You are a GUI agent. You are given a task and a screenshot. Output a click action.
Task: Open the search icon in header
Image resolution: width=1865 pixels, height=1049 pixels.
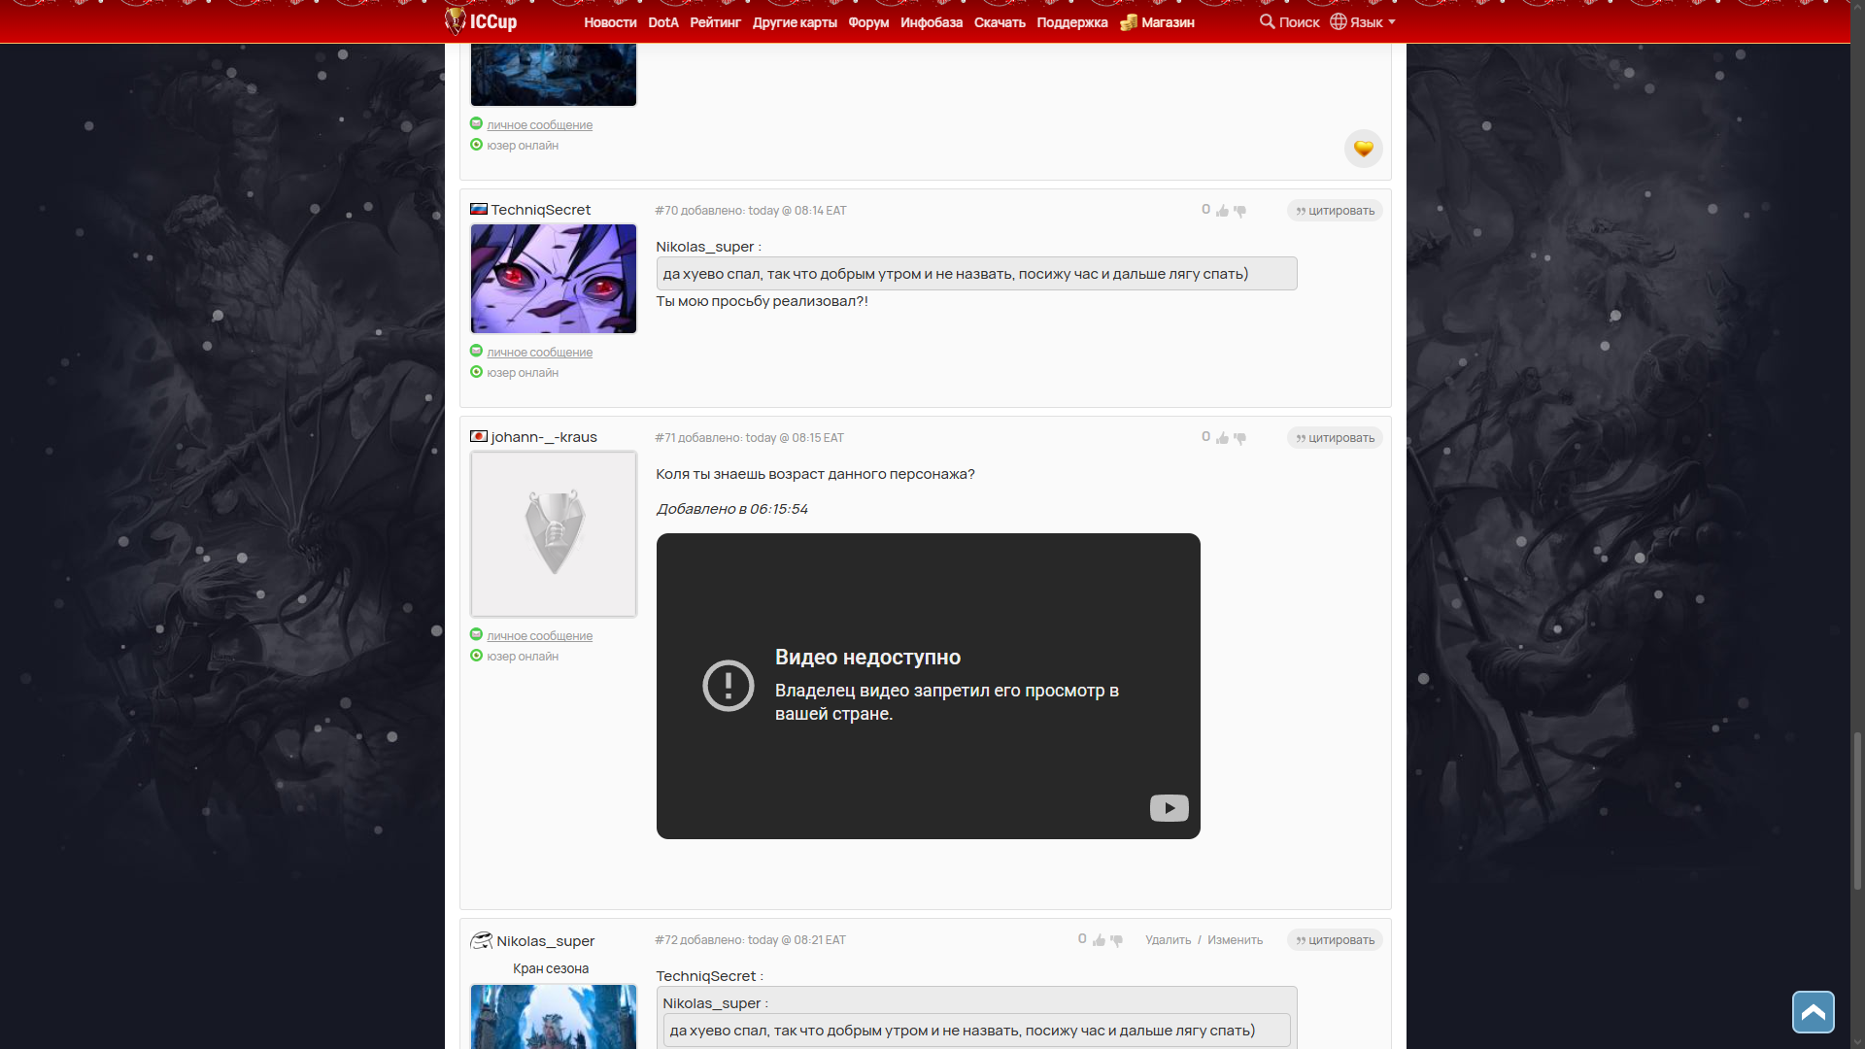coord(1267,21)
